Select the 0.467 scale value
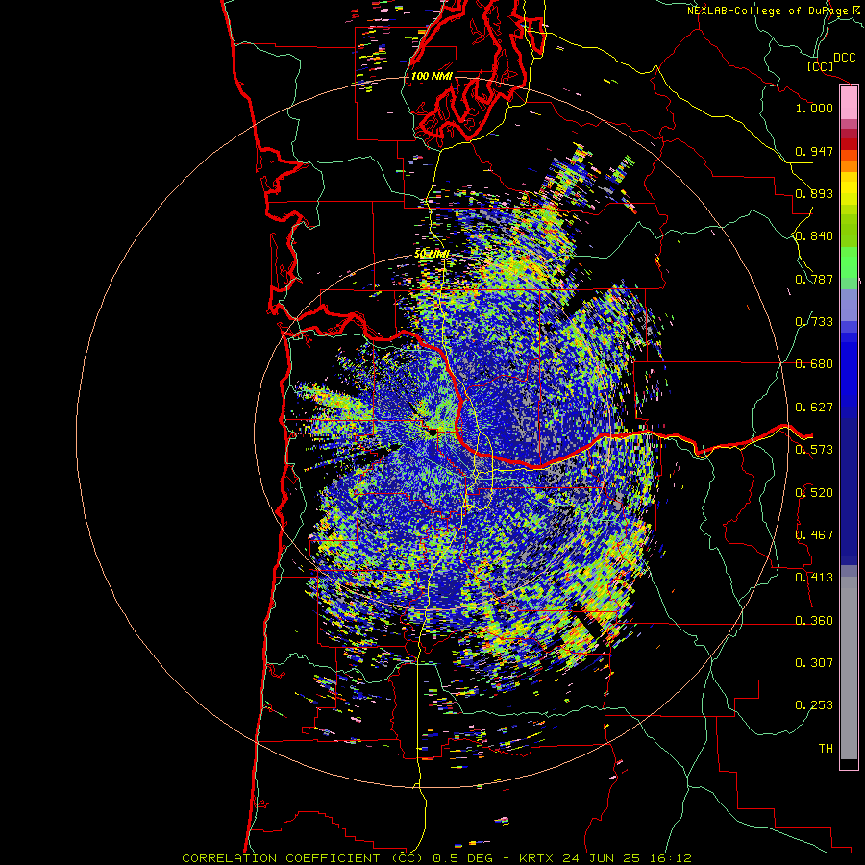 click(814, 535)
